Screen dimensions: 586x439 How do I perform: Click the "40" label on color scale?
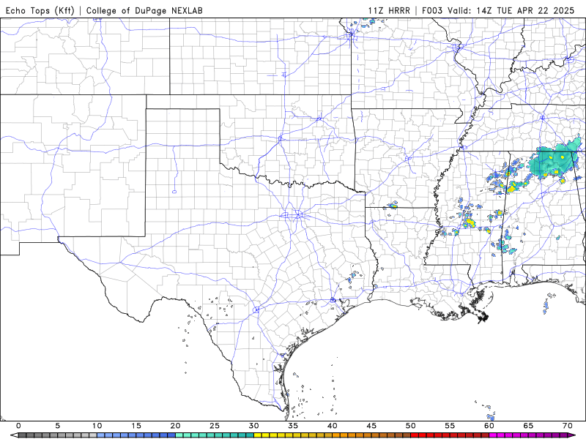pyautogui.click(x=333, y=426)
